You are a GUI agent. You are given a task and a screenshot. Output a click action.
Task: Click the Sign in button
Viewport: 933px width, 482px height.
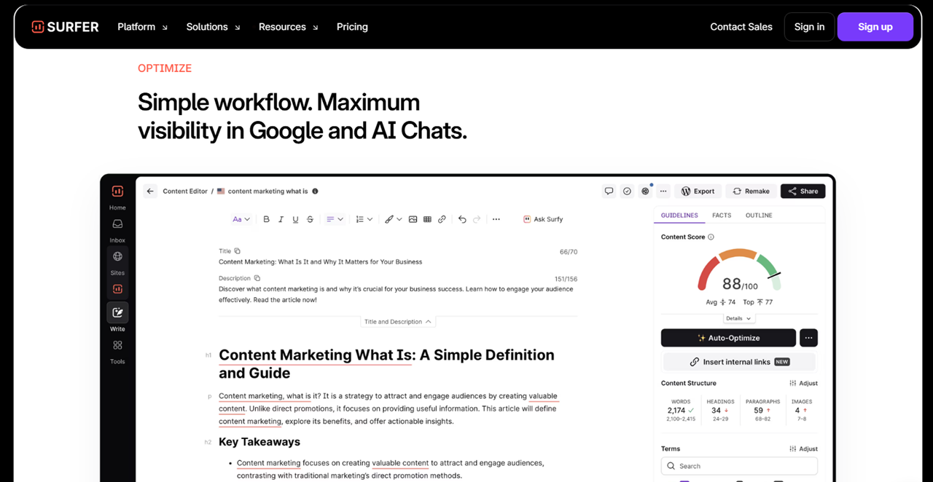(x=809, y=27)
